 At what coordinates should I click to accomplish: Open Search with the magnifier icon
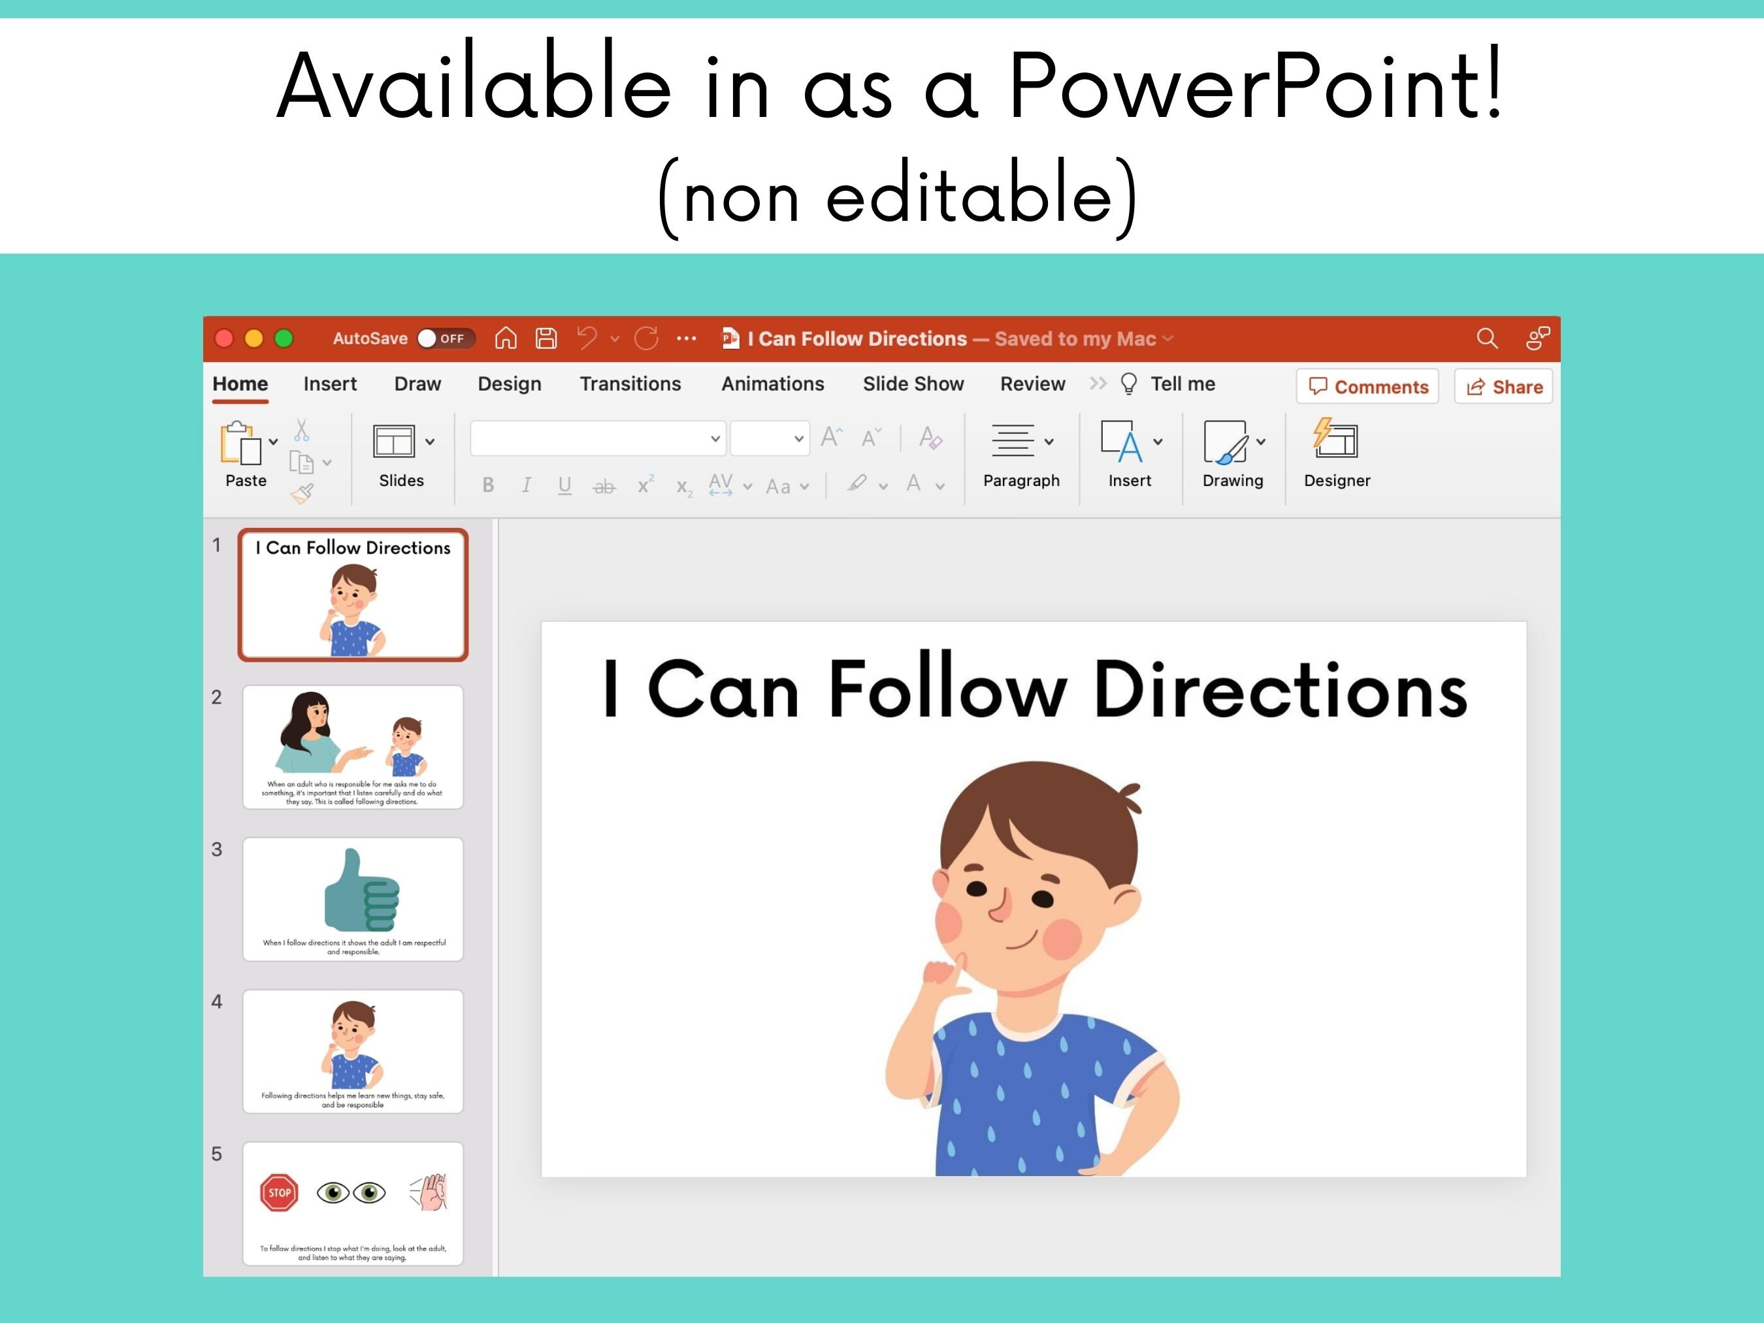[1486, 338]
